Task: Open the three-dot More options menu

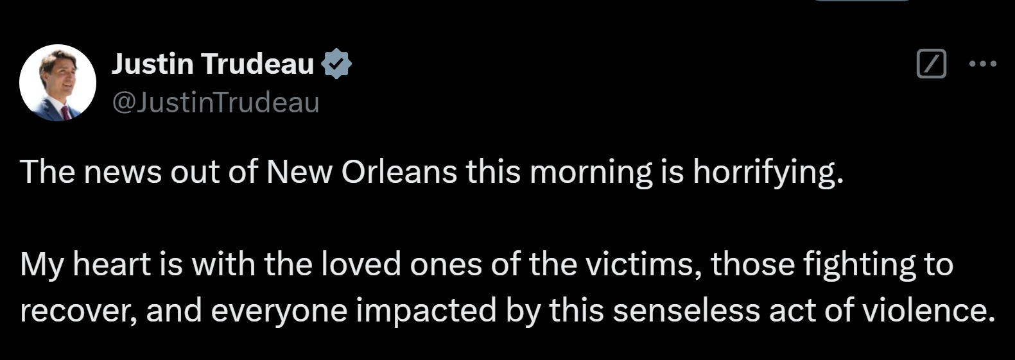Action: [x=982, y=64]
